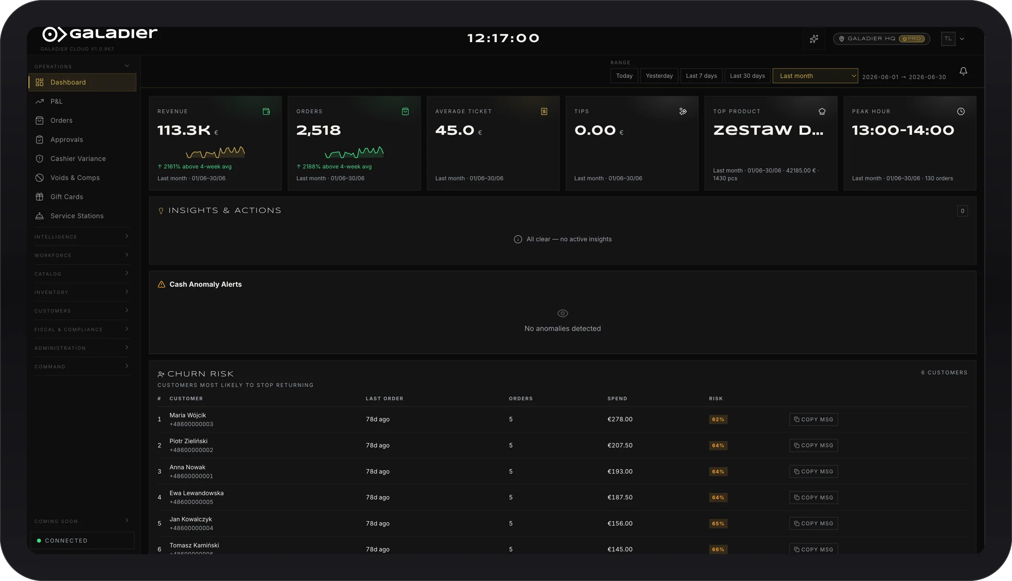Screen dimensions: 1012x581
Task: Expand the Intelligence section
Action: coord(82,236)
